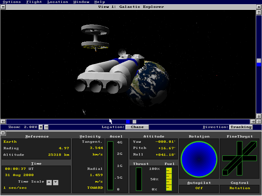Click the View 1 title bar up-arrow button
This screenshot has height=196, width=262.
coord(259,7)
